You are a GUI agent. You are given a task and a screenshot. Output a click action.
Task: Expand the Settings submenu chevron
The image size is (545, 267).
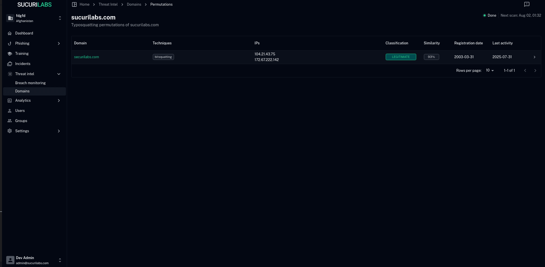[59, 131]
